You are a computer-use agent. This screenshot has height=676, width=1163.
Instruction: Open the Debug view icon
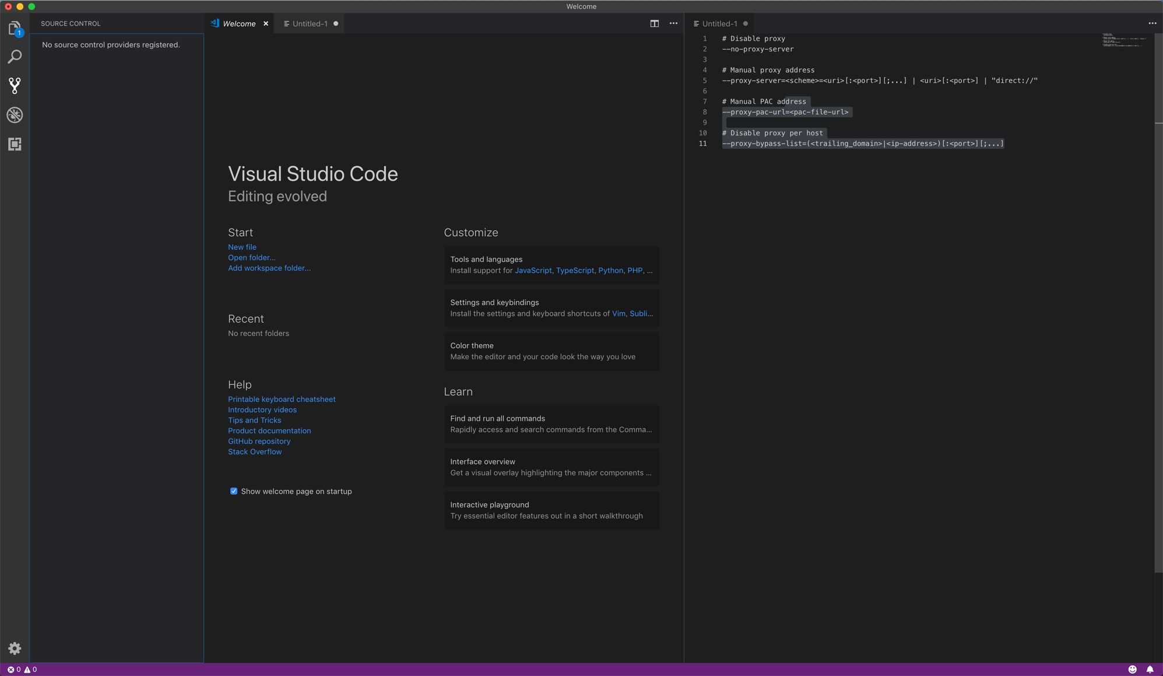pos(15,115)
